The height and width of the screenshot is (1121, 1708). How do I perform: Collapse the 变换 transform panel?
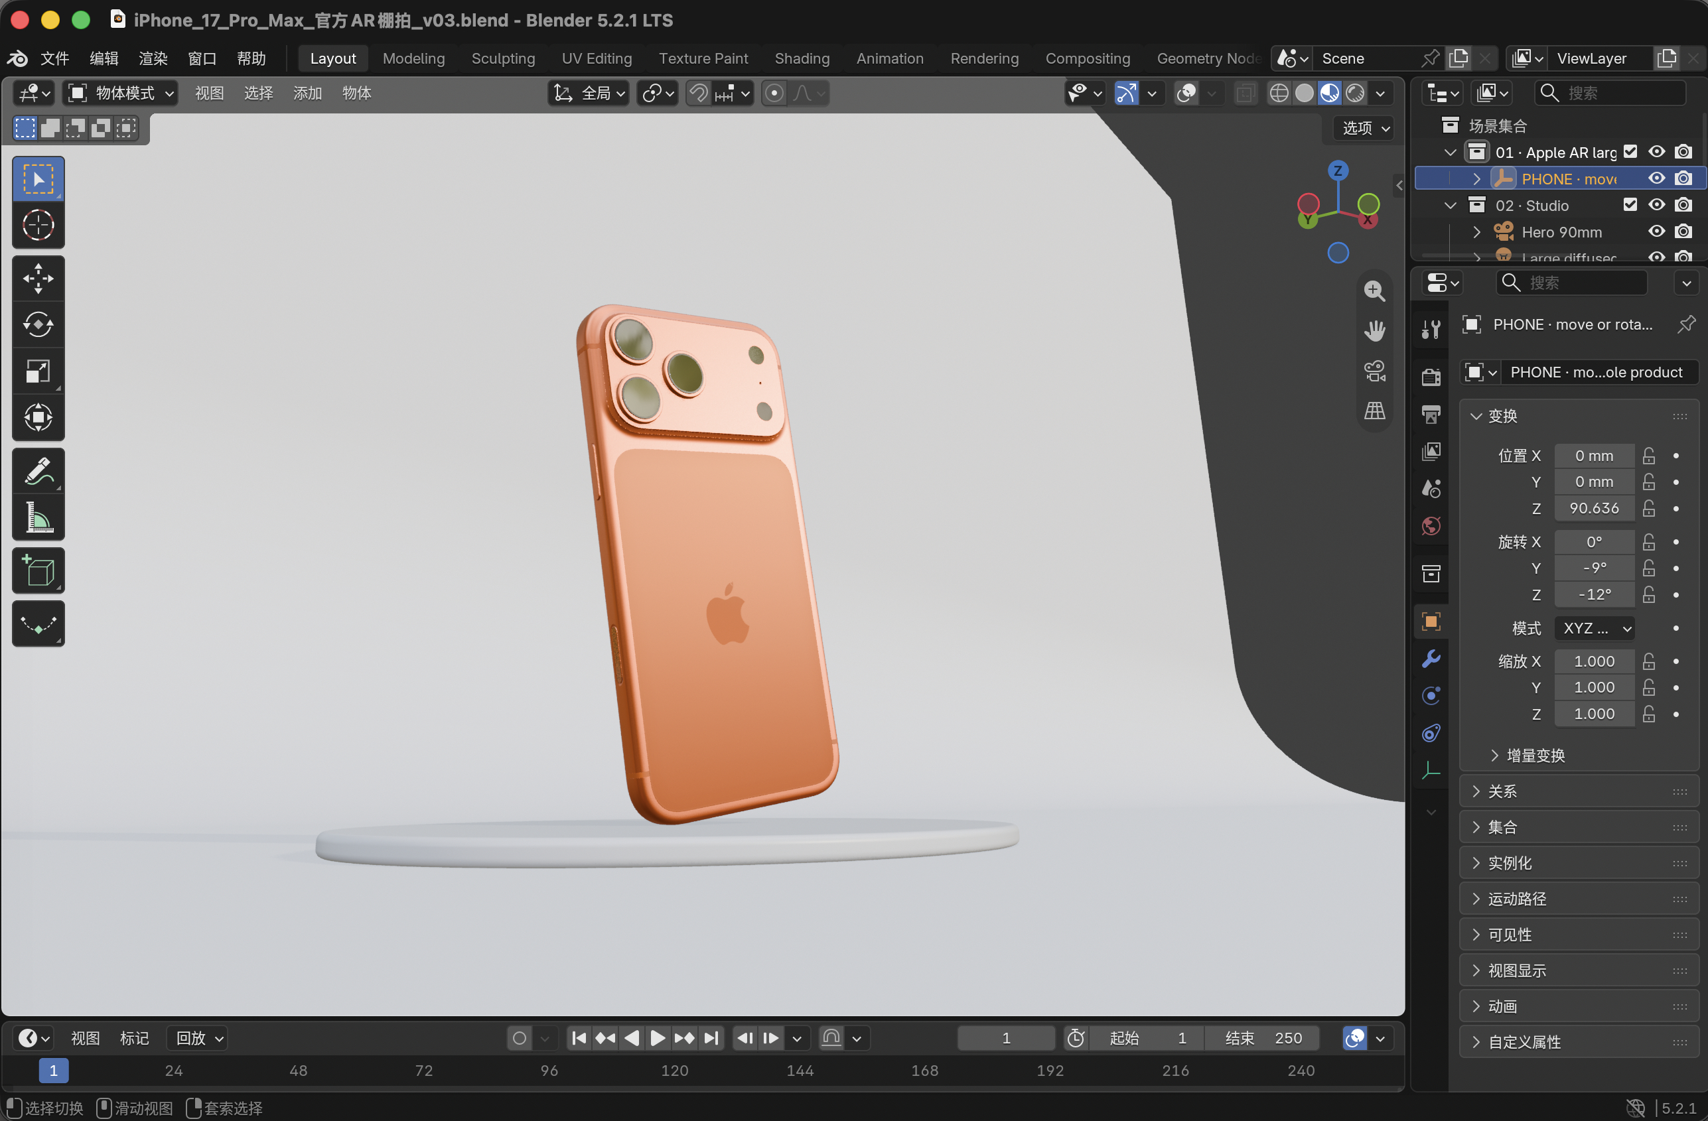click(x=1579, y=416)
